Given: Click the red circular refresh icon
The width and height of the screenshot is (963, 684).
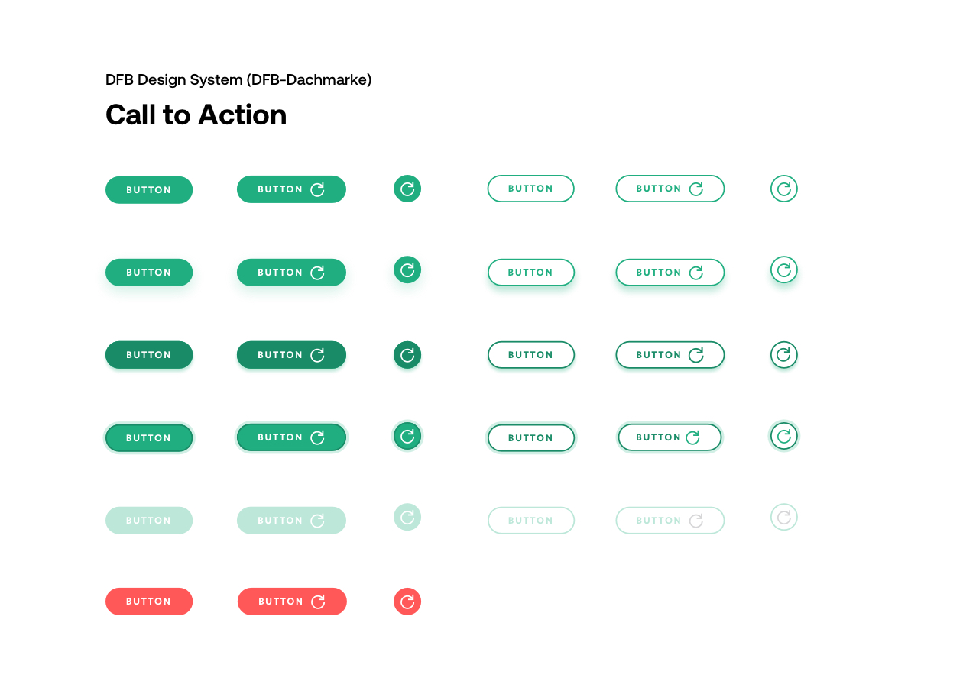Looking at the screenshot, I should (x=407, y=602).
